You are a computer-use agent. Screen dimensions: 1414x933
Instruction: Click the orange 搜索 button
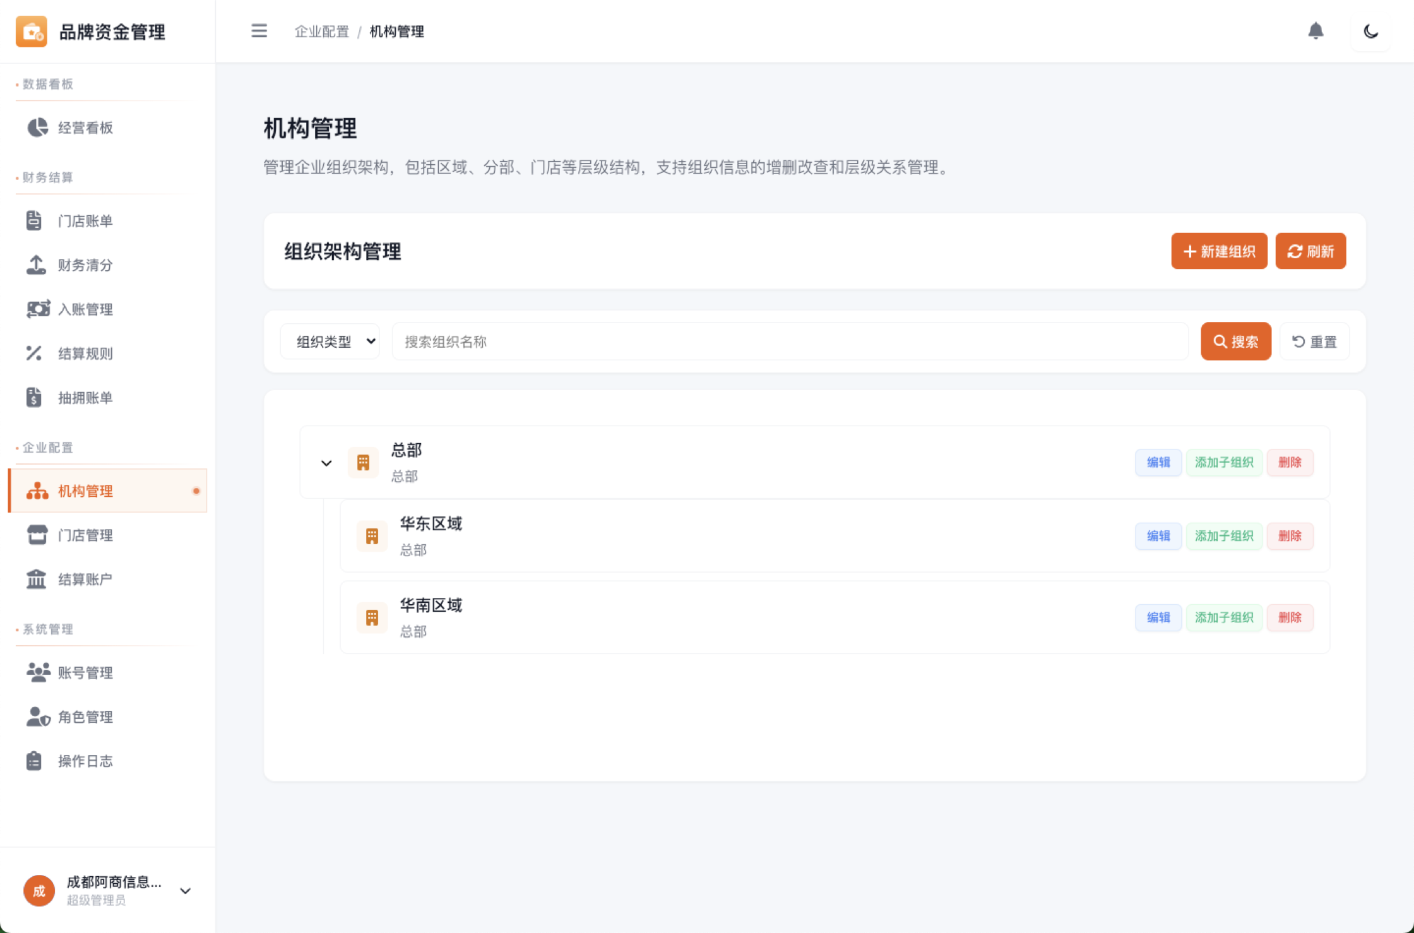(x=1235, y=342)
